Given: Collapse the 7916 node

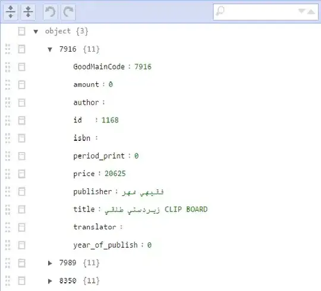Looking at the screenshot, I should coord(50,49).
